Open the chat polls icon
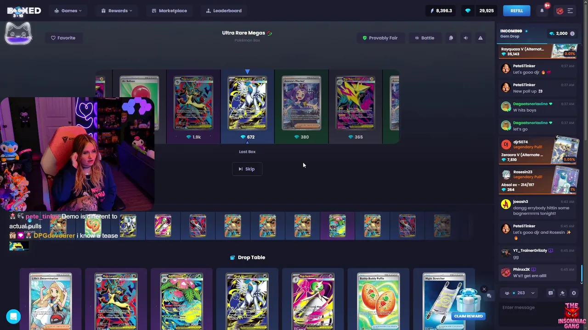 click(550, 293)
